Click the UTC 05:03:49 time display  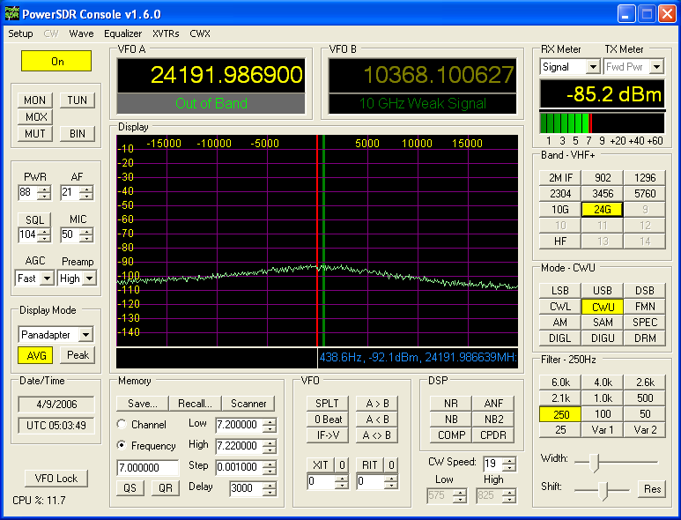click(x=56, y=426)
